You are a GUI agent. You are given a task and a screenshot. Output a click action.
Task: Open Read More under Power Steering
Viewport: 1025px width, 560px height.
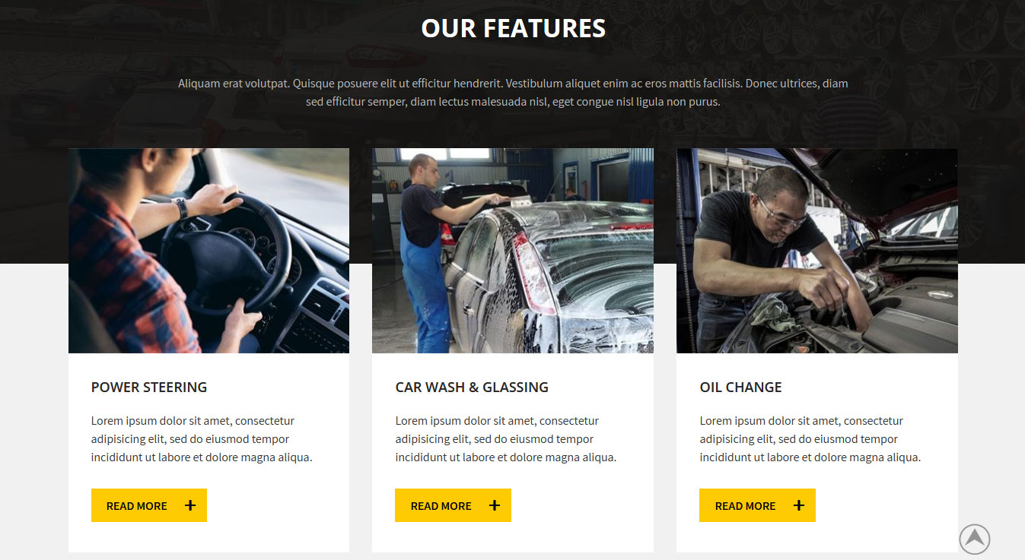click(149, 505)
